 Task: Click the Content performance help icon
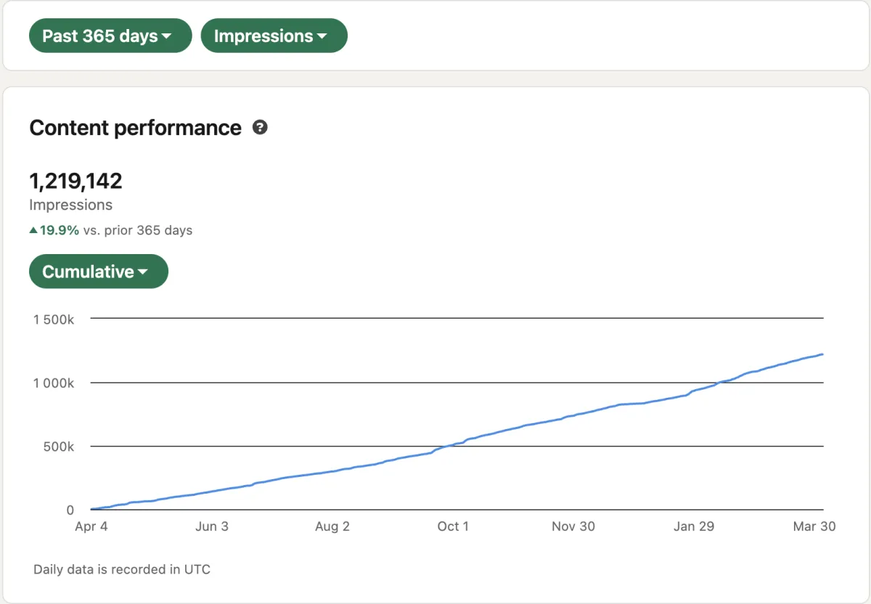coord(260,128)
